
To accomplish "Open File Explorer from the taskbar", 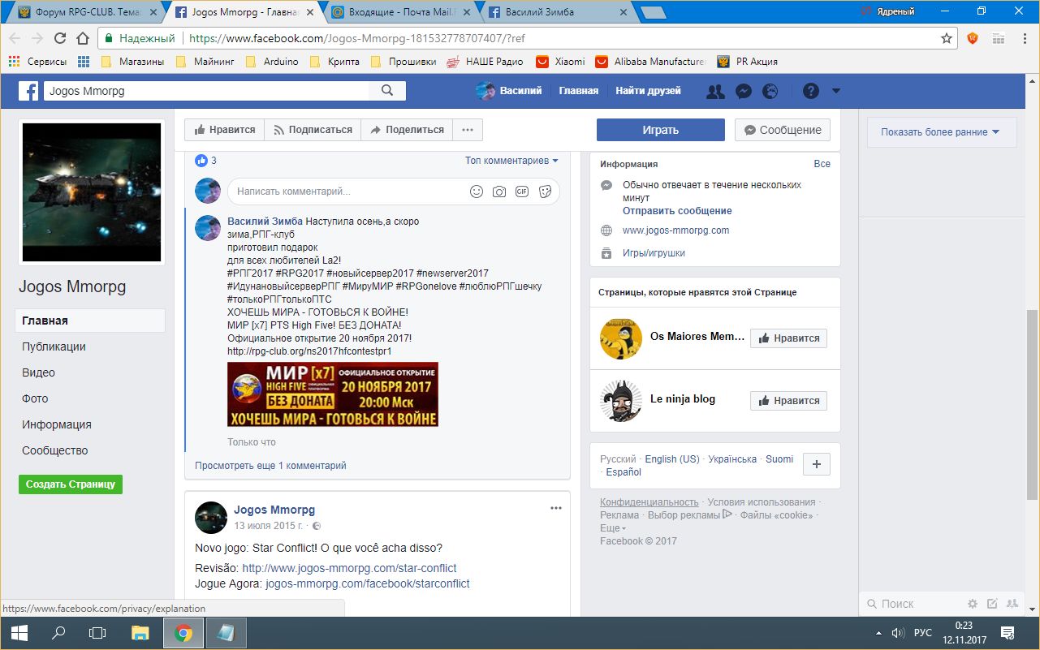I will (140, 633).
